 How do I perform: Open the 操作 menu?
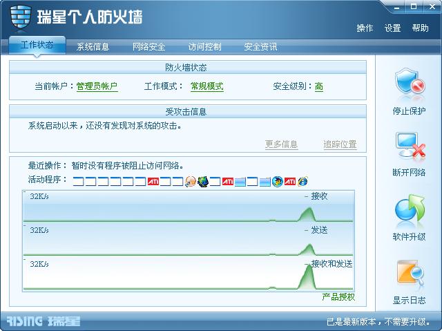[365, 28]
